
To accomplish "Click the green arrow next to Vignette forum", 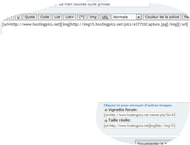I will point(106,110).
